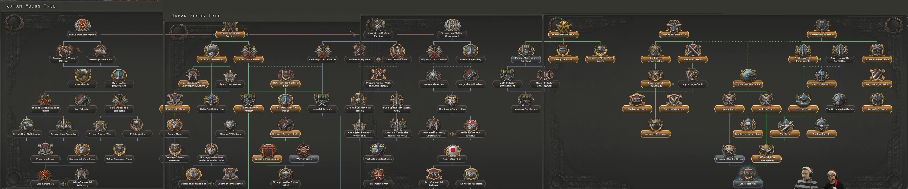The image size is (908, 189).
Task: Click Greater East-Asian Co-Prosperity Sphere focus
Action: tap(193, 79)
